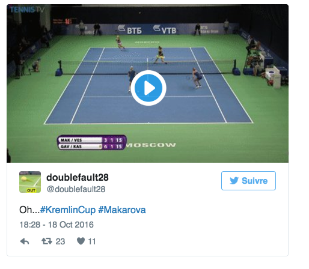Click the Suivre follow button
This screenshot has width=309, height=269.
pyautogui.click(x=248, y=181)
